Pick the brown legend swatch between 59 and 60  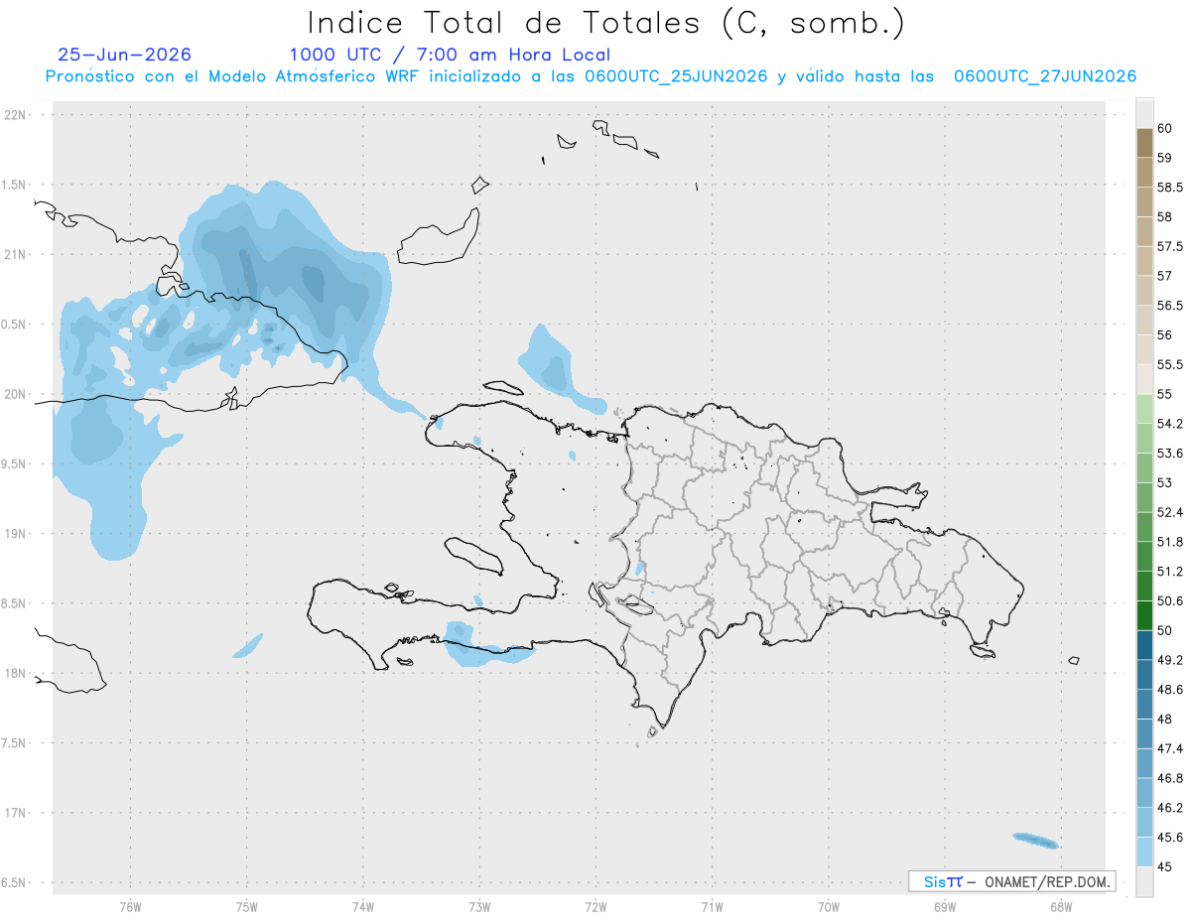coord(1144,143)
